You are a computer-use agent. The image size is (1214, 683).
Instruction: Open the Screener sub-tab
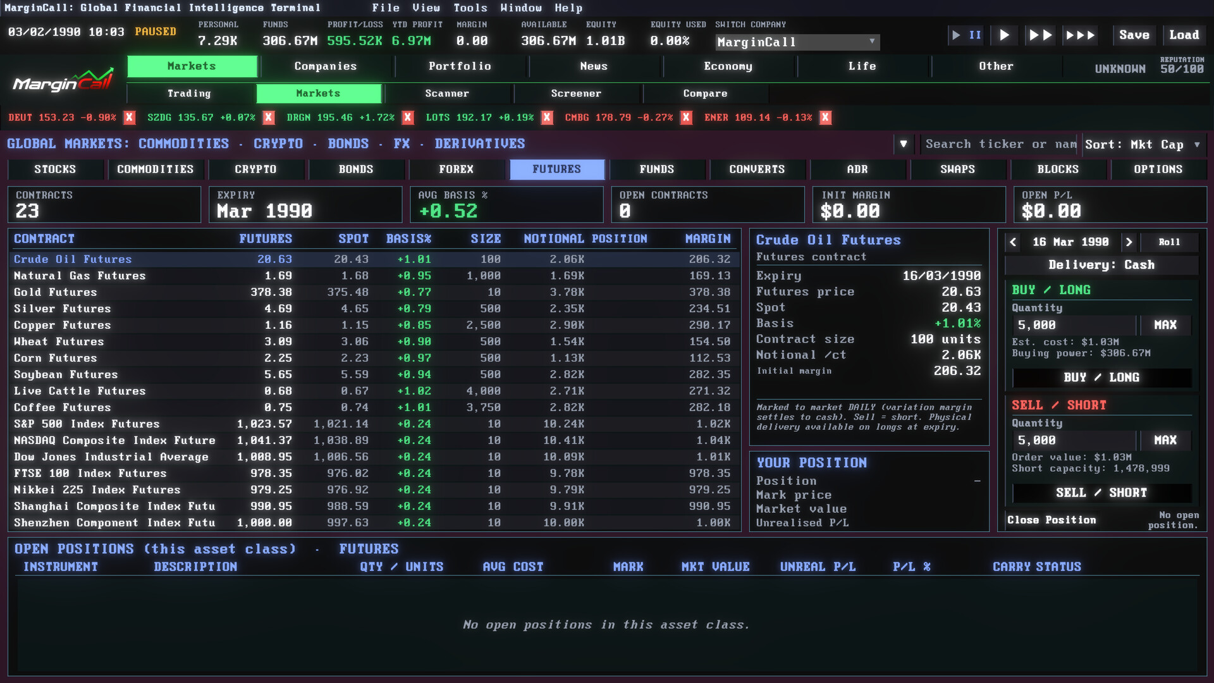tap(576, 94)
